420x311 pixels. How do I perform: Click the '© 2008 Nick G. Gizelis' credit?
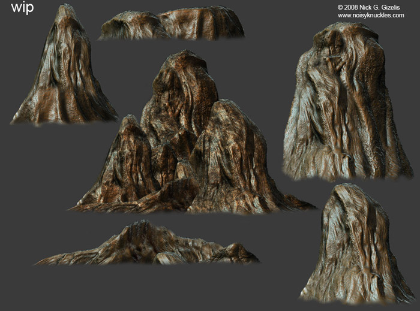[x=370, y=8]
